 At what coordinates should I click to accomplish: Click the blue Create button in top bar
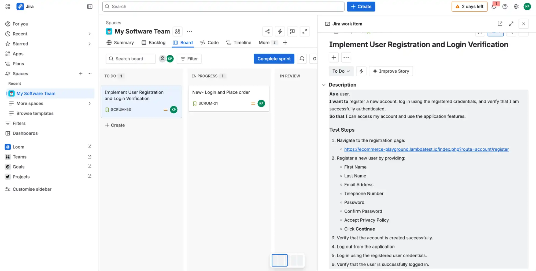361,6
